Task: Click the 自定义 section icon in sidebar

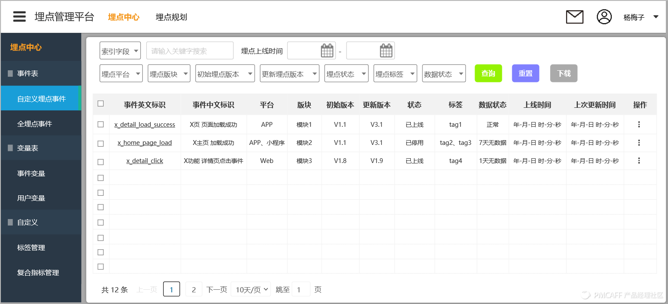Action: tap(10, 223)
